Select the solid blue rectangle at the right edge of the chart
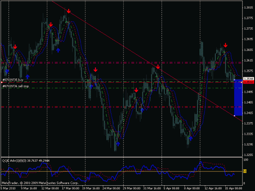The image size is (255, 191). (238, 98)
